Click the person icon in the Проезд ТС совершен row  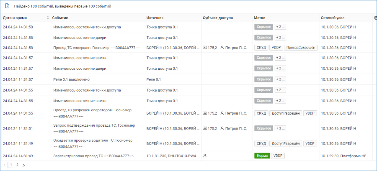222,48
